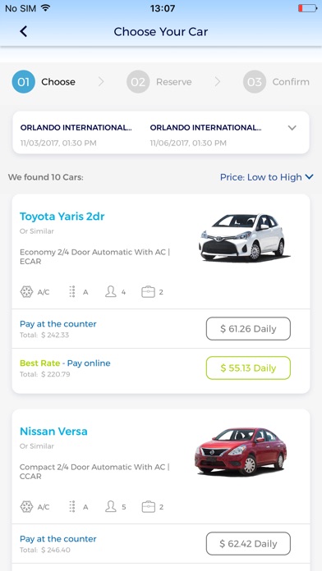Select the 02 Reserve step
The image size is (322, 571).
[159, 82]
